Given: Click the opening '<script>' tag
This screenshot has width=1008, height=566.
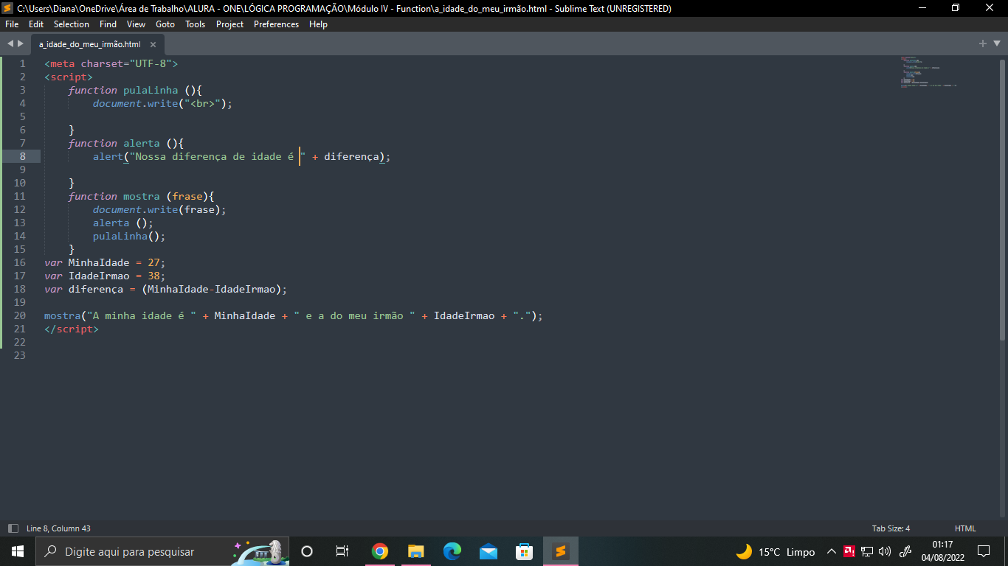Looking at the screenshot, I should pyautogui.click(x=69, y=77).
